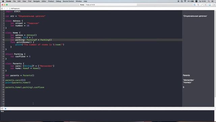Open the Product menu
The width and height of the screenshot is (216, 122).
(51, 1)
